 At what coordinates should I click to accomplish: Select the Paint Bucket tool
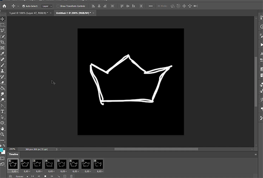[x=2, y=89]
